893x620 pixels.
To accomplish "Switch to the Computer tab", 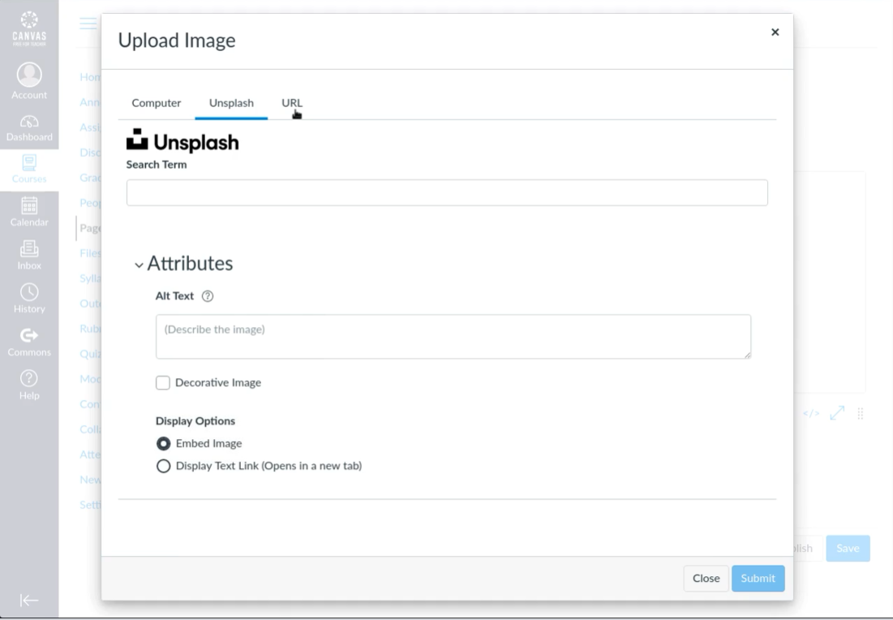I will [157, 103].
